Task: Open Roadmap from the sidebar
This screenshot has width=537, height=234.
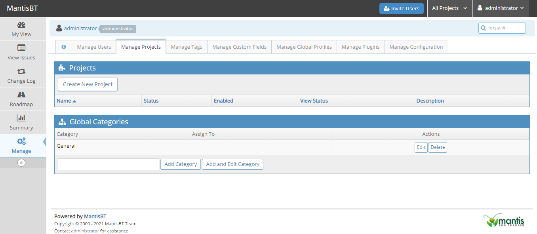Action: coord(21,95)
